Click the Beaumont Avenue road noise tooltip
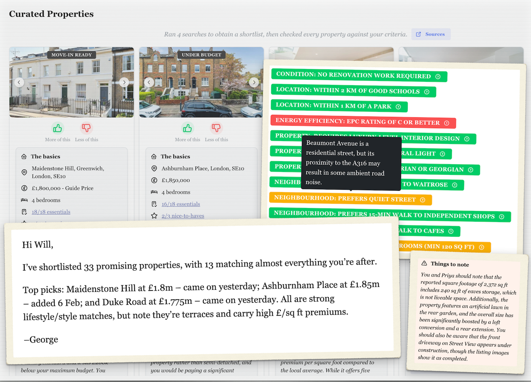The width and height of the screenshot is (531, 382). point(351,163)
